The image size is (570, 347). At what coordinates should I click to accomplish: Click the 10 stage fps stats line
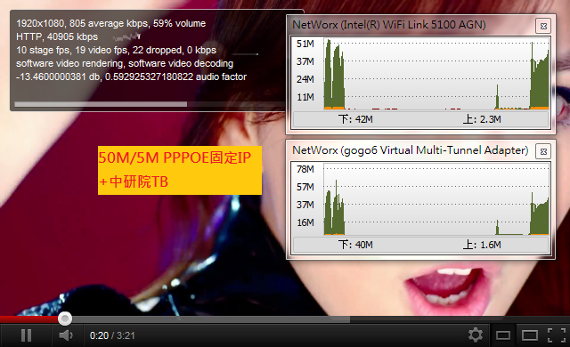coord(116,50)
